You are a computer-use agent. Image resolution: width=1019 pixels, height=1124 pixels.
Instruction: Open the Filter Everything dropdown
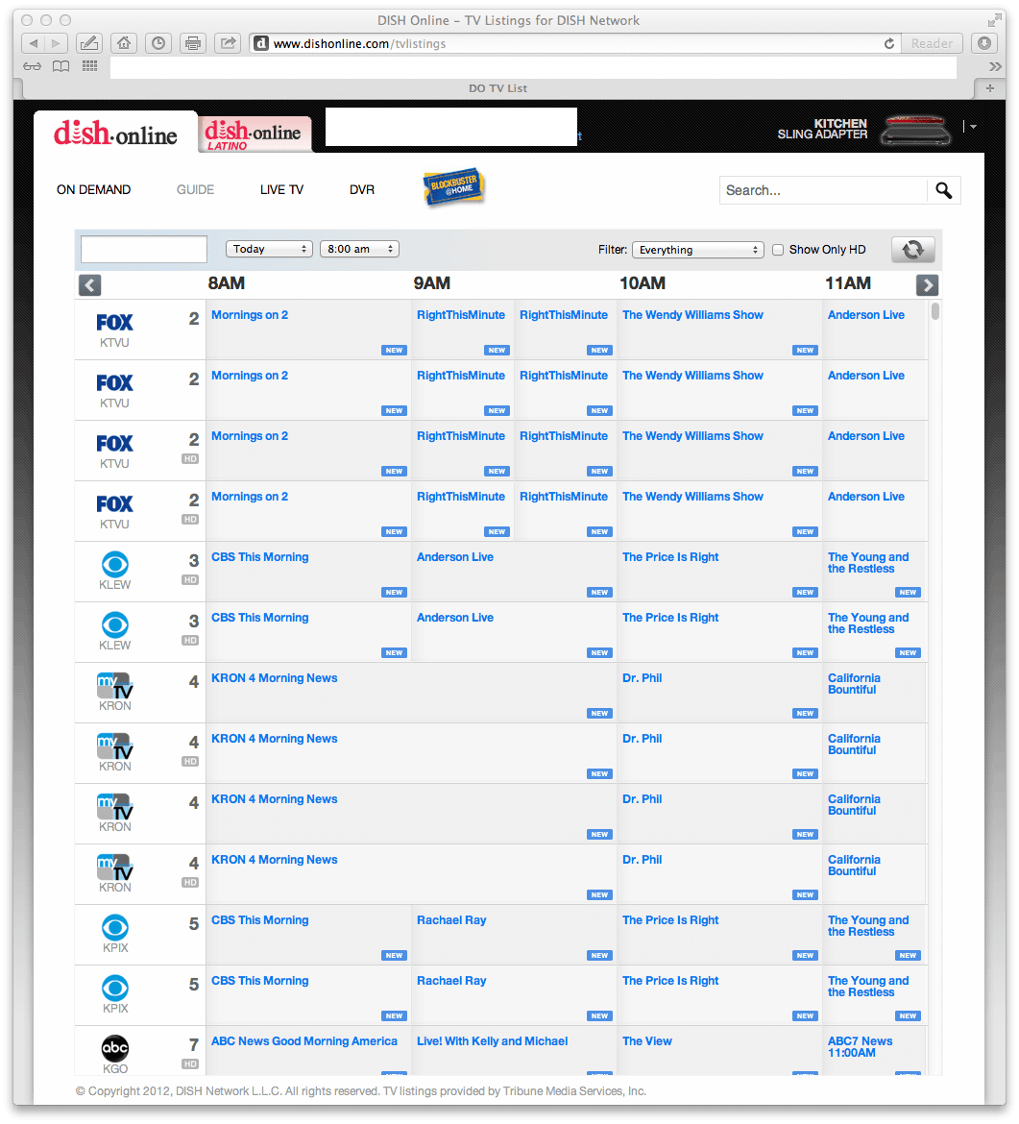coord(698,250)
